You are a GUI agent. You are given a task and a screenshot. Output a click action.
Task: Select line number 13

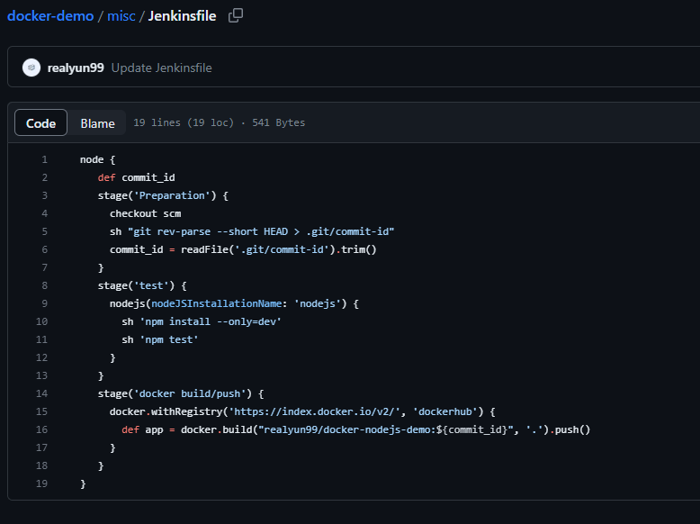[x=41, y=375]
